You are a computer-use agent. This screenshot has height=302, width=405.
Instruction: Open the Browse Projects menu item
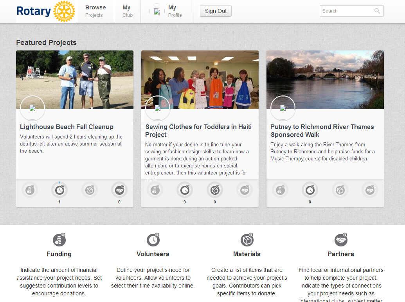click(x=95, y=11)
